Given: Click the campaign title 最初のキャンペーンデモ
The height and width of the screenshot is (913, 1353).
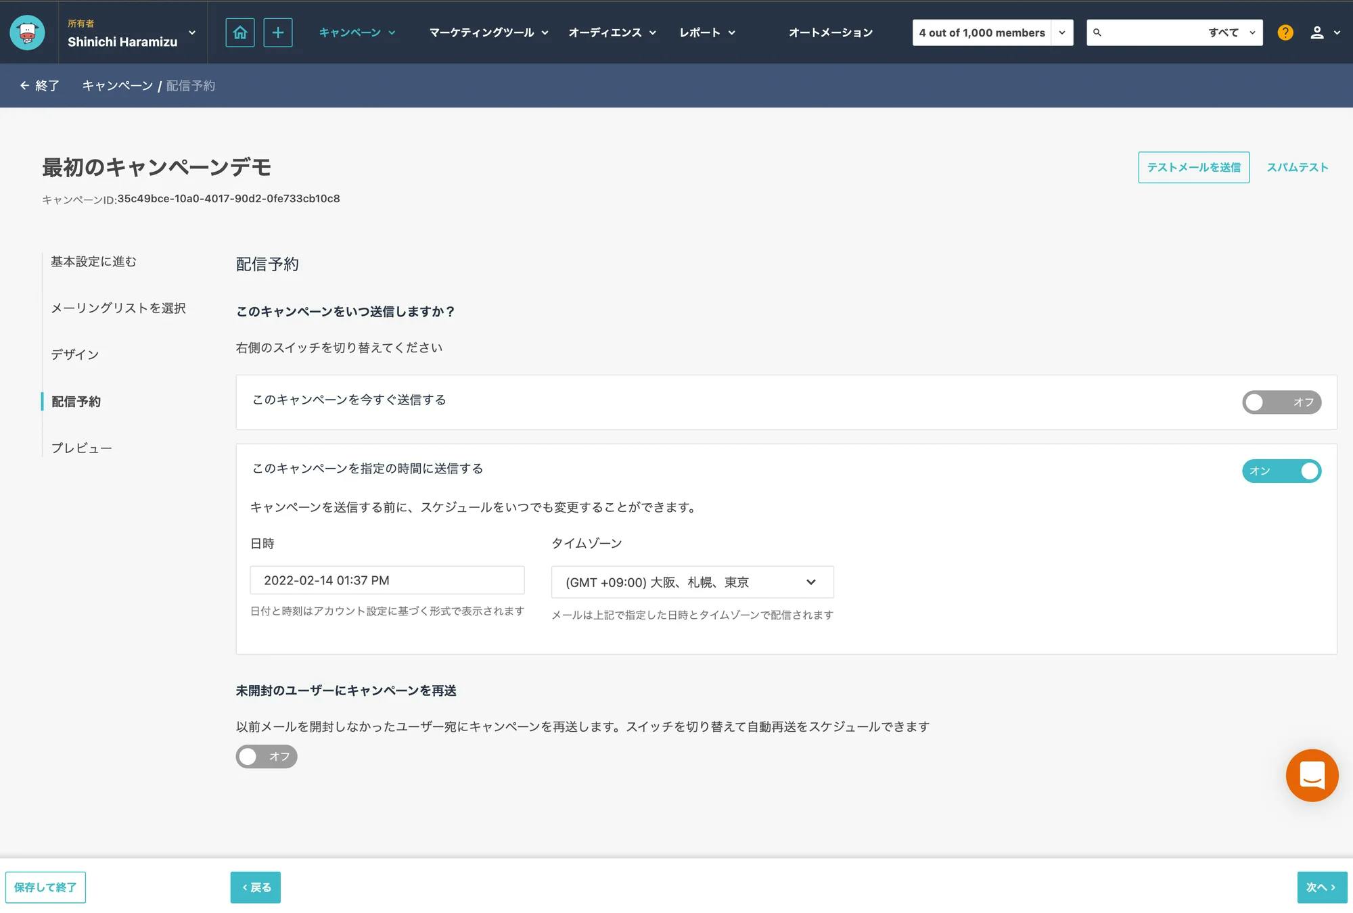Looking at the screenshot, I should 157,167.
